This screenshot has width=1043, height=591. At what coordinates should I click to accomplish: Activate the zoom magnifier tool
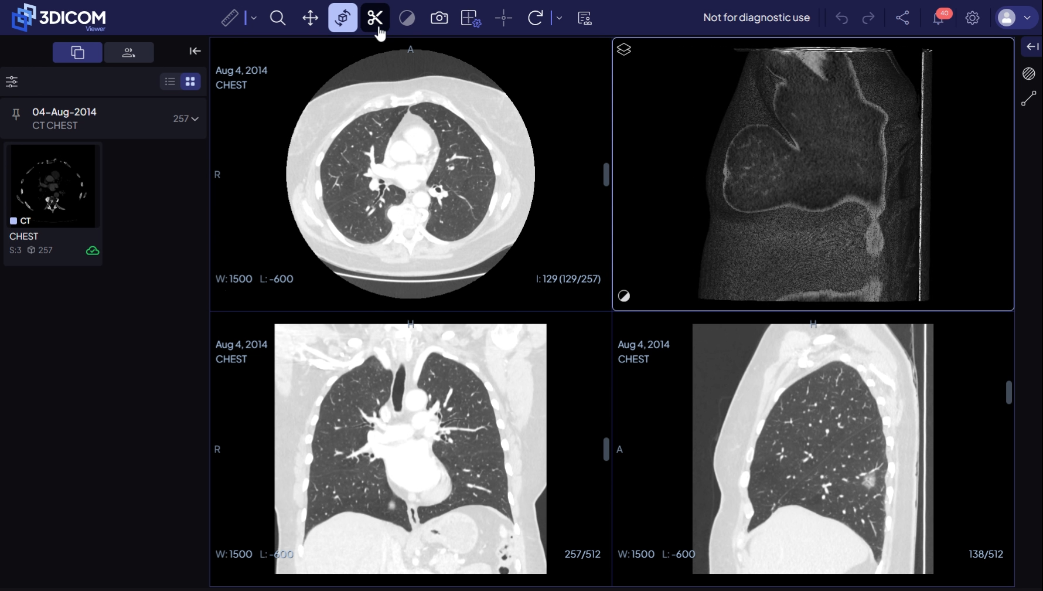click(x=278, y=18)
